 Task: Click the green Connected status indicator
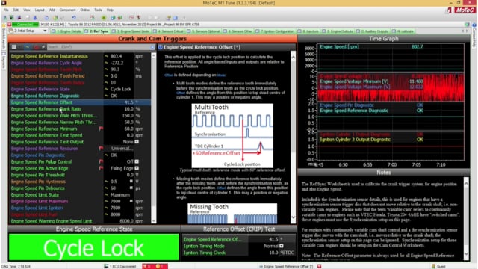(x=25, y=25)
